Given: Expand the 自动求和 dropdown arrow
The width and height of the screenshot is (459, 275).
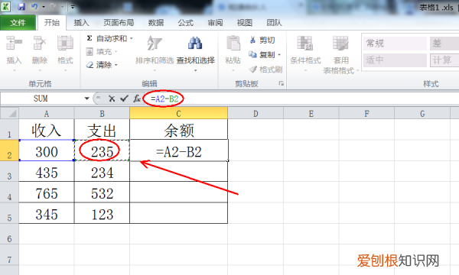Looking at the screenshot, I should (x=132, y=38).
